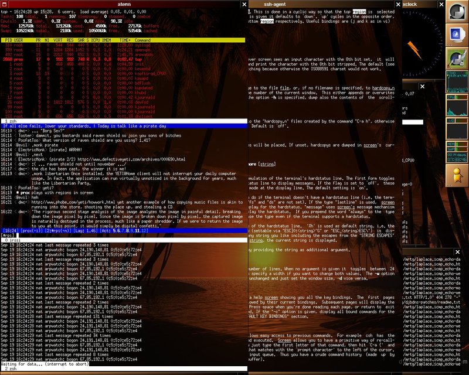Select the openvpn process row

pyautogui.click(x=78, y=50)
